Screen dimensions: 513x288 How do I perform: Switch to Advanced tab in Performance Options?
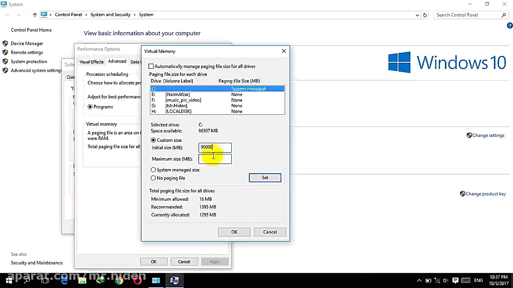117,61
